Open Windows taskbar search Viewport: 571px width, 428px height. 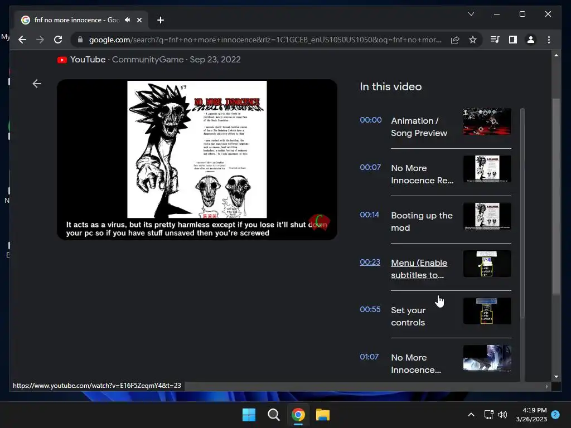tap(273, 415)
